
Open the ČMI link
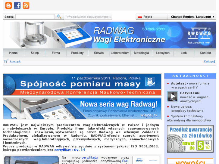point(125,161)
